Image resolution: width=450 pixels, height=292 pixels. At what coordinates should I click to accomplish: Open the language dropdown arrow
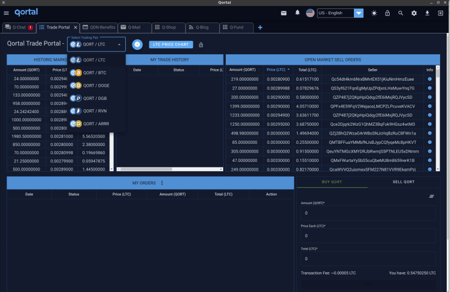pyautogui.click(x=358, y=13)
